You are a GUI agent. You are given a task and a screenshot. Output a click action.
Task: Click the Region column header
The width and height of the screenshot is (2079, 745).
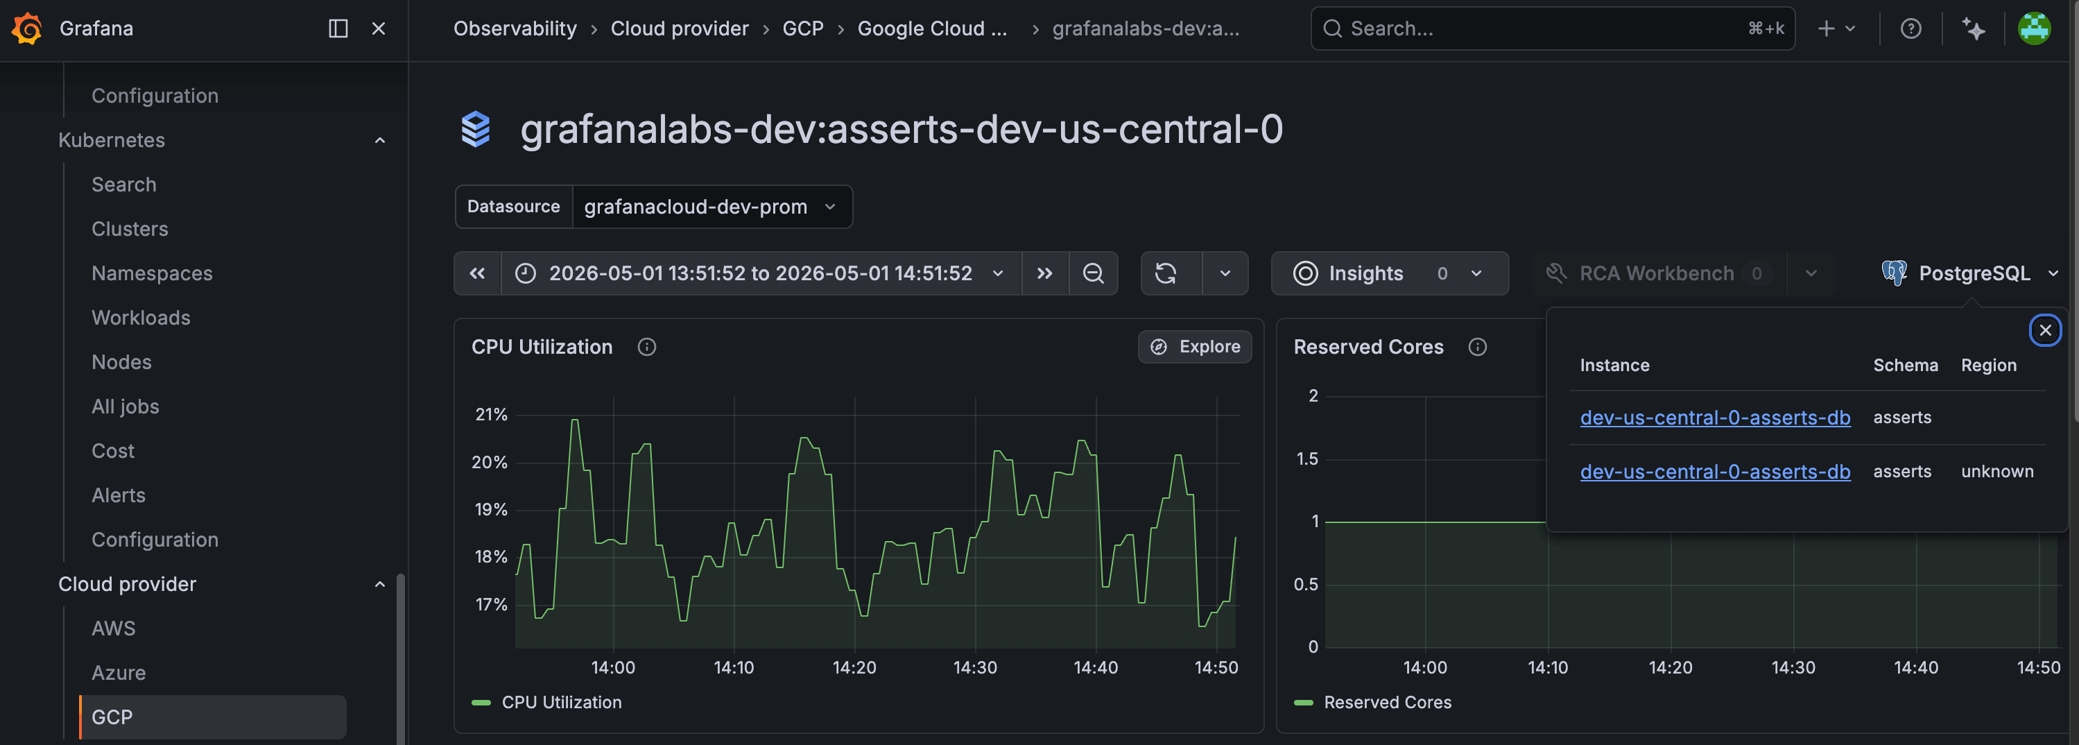[1989, 366]
